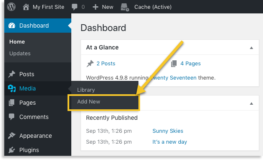The image size is (263, 160).
Task: Open Cache (Active) menu
Action: (153, 7)
